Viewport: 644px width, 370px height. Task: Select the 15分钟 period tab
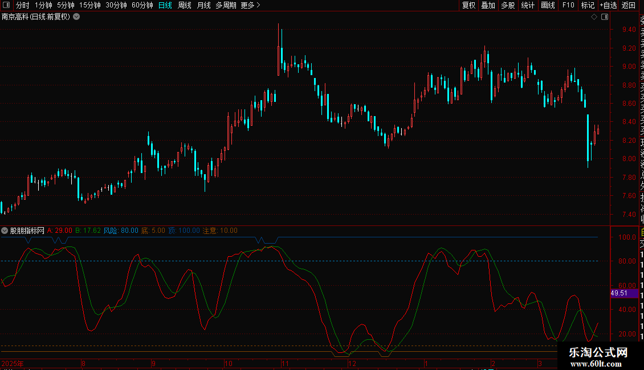click(89, 5)
